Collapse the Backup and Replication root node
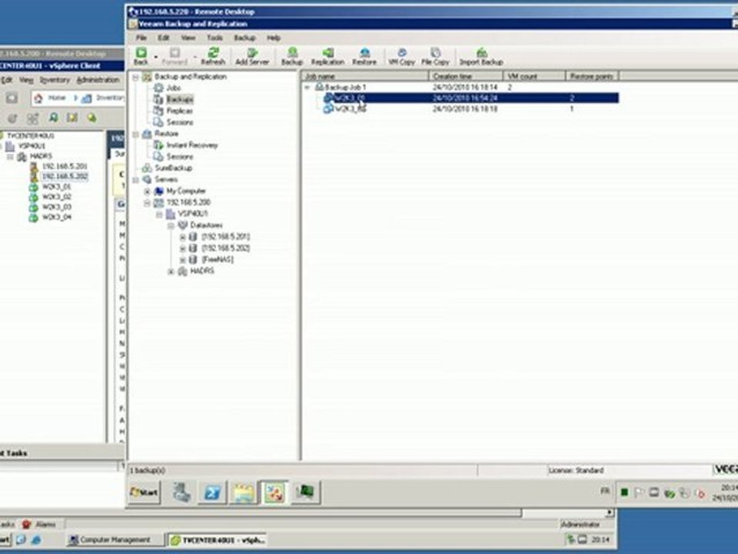This screenshot has width=738, height=554. point(135,77)
